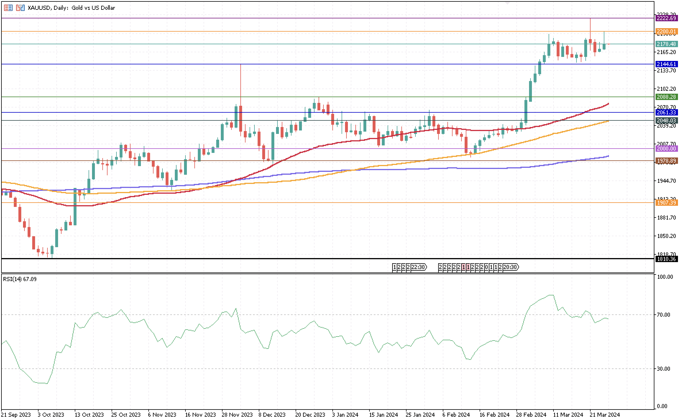This screenshot has width=682, height=419.
Task: Click the 2048.03 gray price label
Action: click(666, 120)
